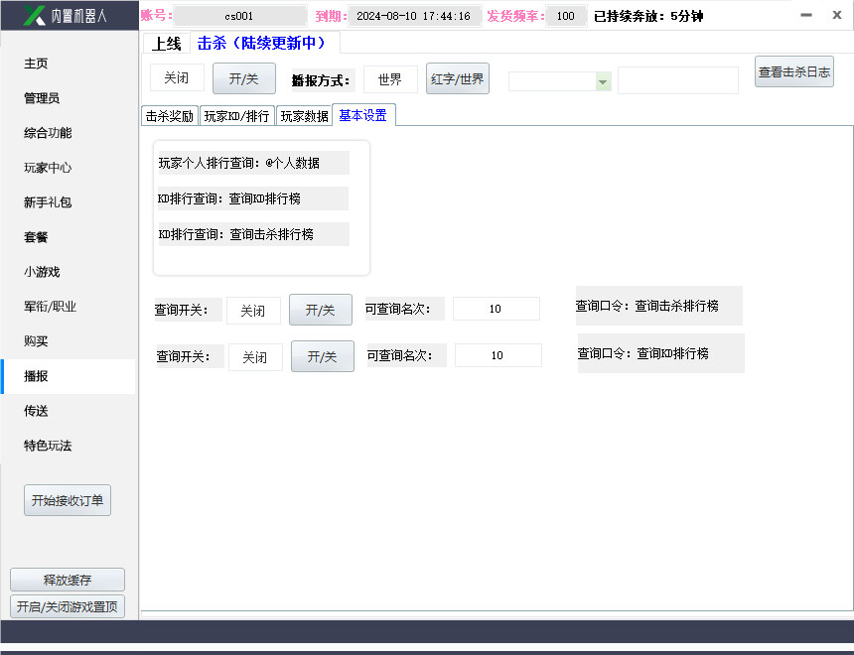
Task: Expand the dropdown next to 红字/世界
Action: click(603, 82)
